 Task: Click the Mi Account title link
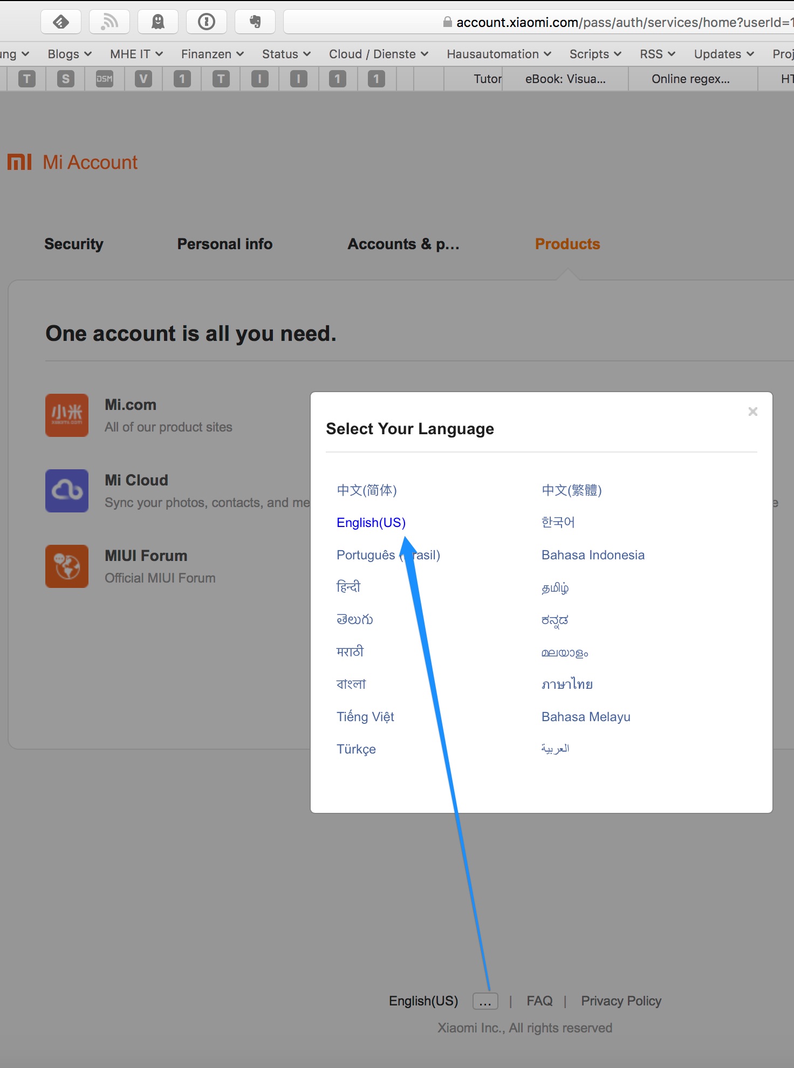(x=90, y=162)
